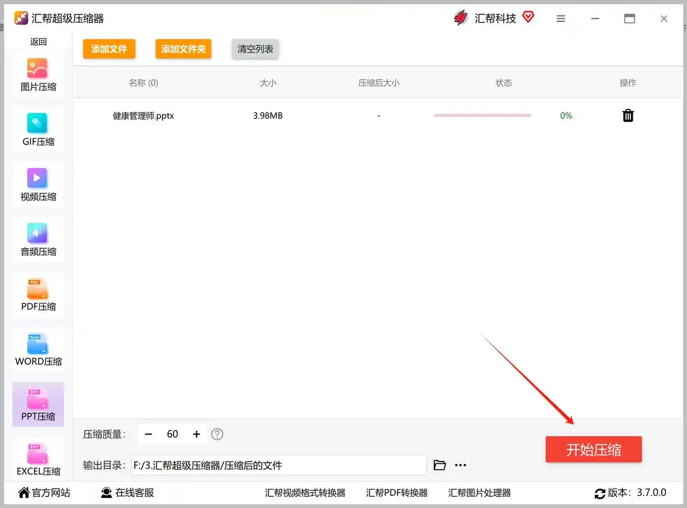
Task: Open the GIF压缩 feature
Action: pos(38,129)
